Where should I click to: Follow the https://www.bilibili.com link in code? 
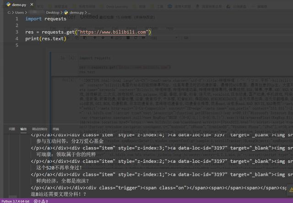pos(113,32)
